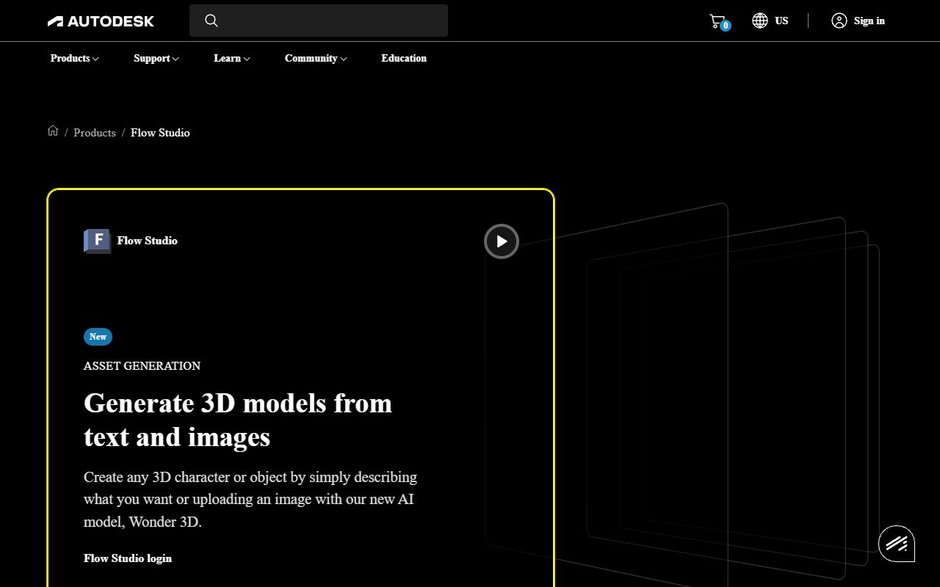Click the New badge above Asset Generation
Screen dimensions: 940x587
click(98, 337)
